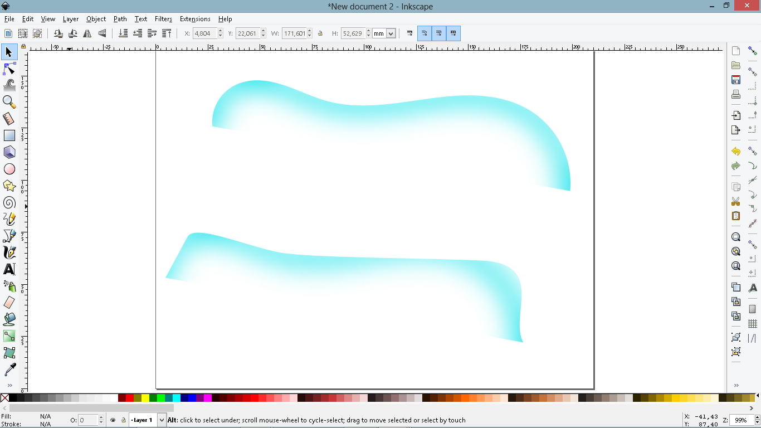Image resolution: width=761 pixels, height=428 pixels.
Task: Click the Save document icon
Action: tap(736, 80)
